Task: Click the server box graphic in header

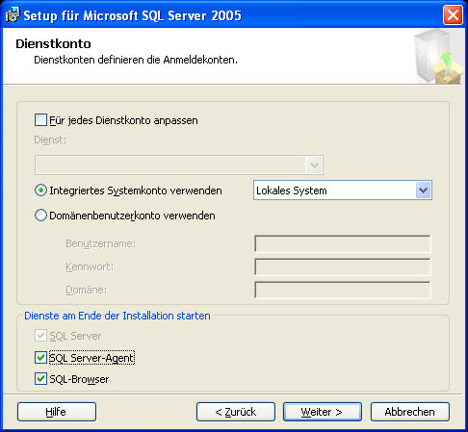Action: coord(438,56)
